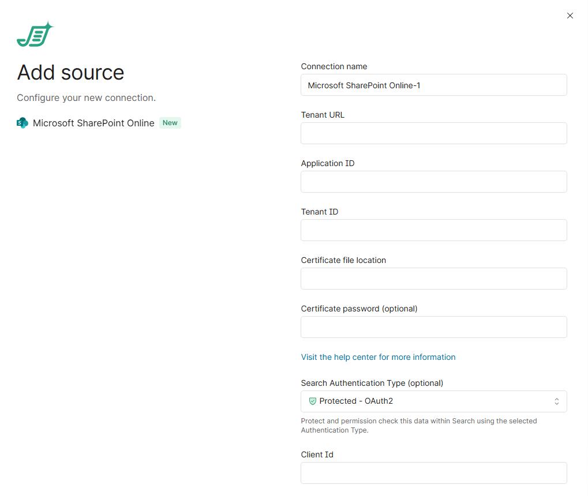Click the Certificate password input field

(x=433, y=327)
